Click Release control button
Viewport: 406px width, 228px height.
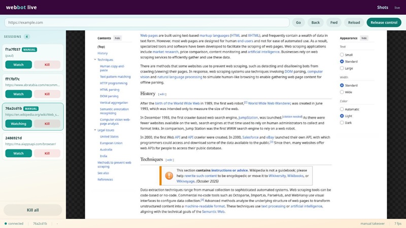point(384,22)
